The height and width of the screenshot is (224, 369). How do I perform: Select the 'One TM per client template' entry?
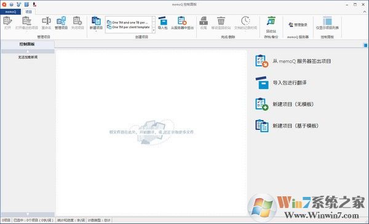(x=129, y=27)
